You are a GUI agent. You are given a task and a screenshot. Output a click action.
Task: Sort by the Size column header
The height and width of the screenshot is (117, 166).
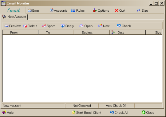tap(154, 33)
